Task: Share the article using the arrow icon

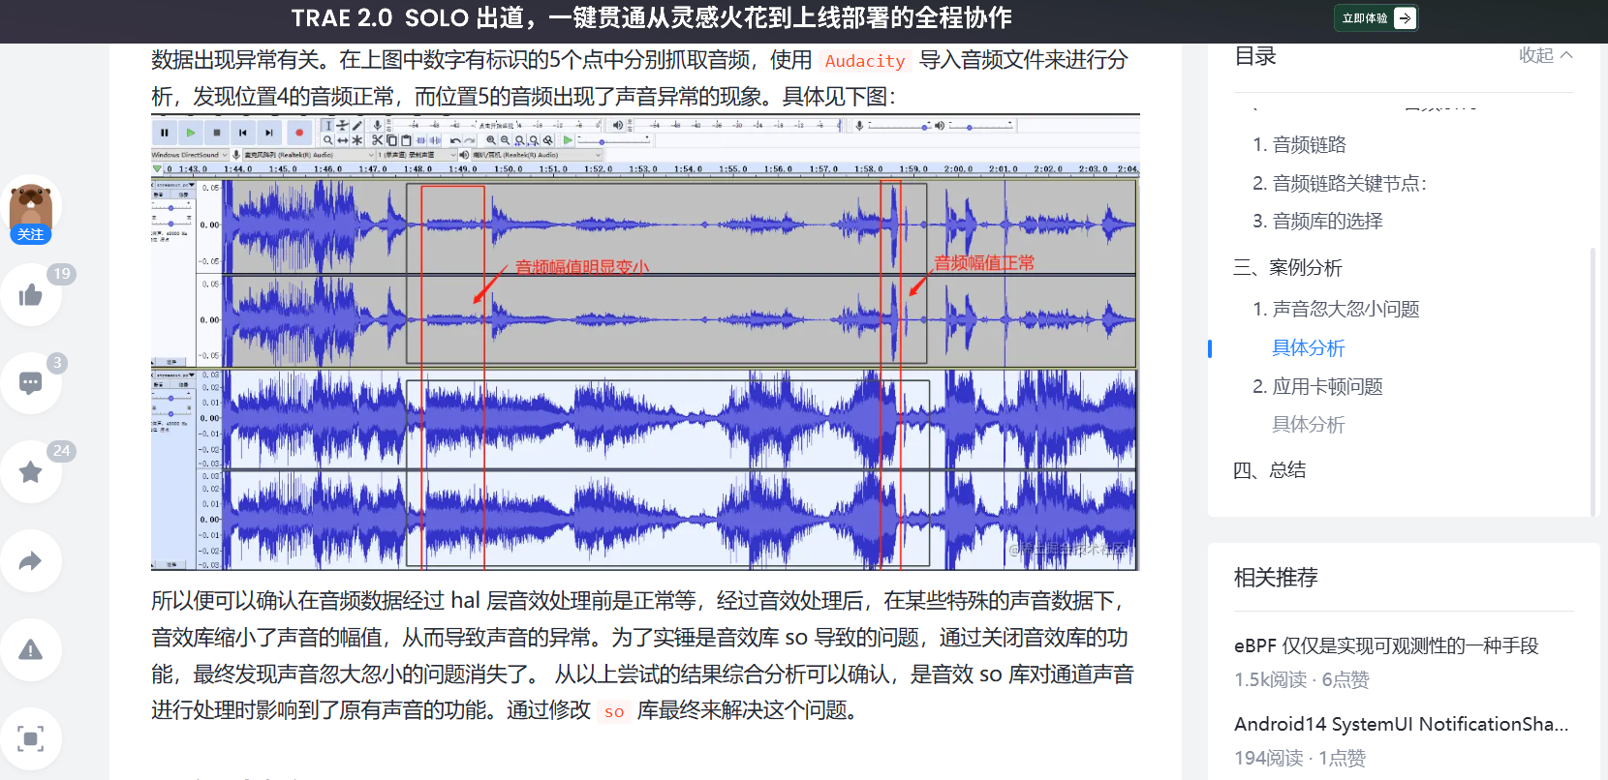Action: tap(31, 561)
